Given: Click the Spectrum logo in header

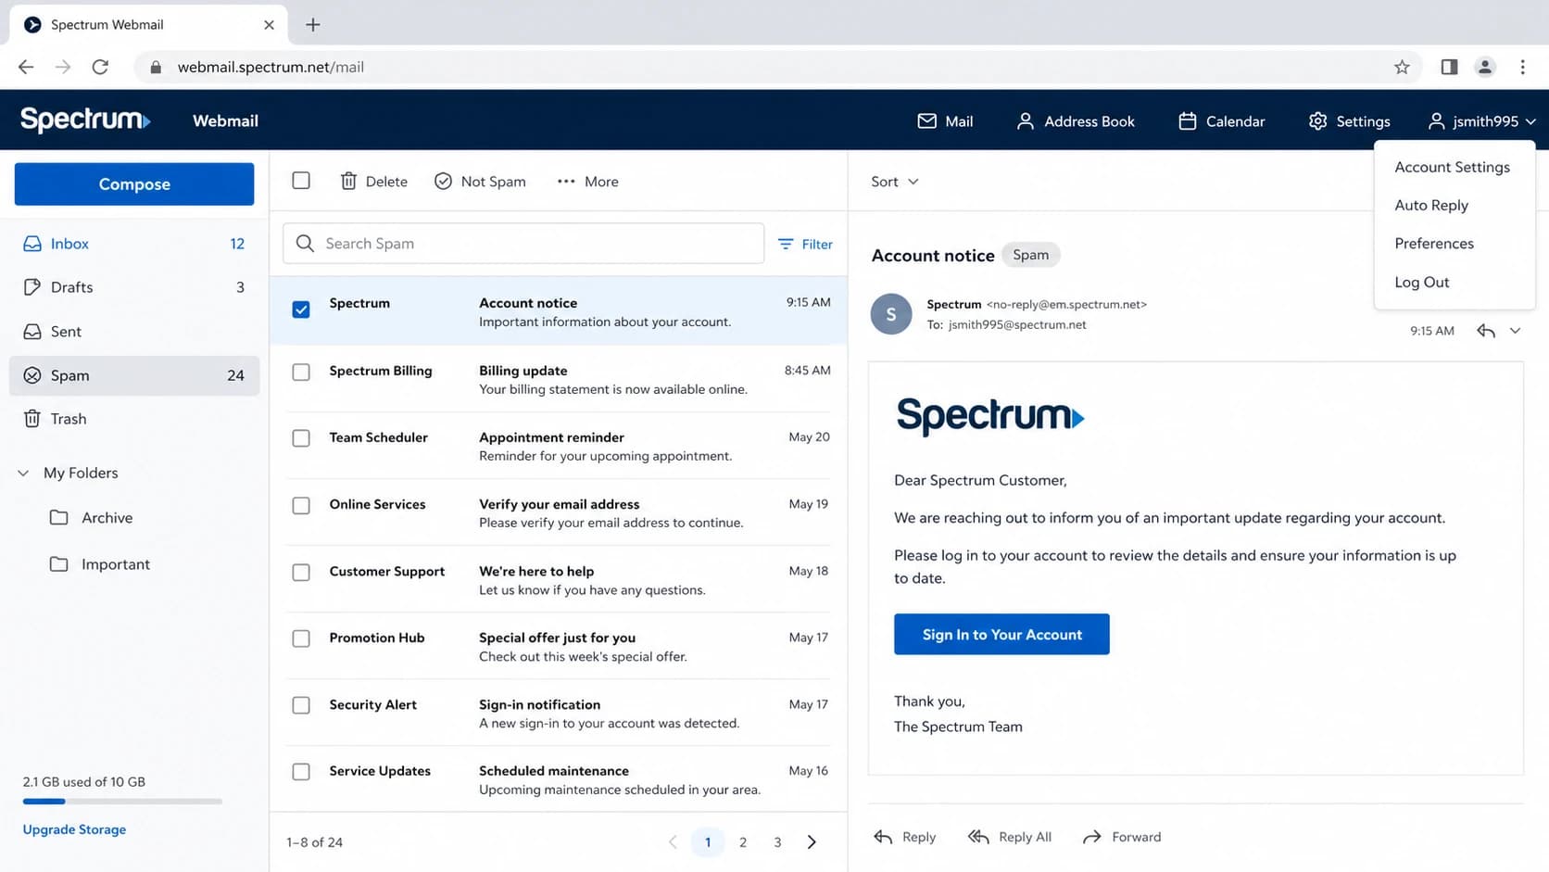Looking at the screenshot, I should click(85, 120).
